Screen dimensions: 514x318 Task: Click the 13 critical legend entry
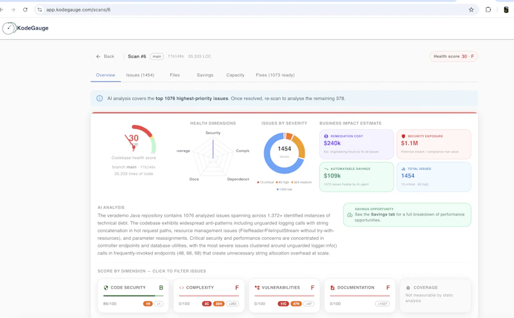point(265,182)
